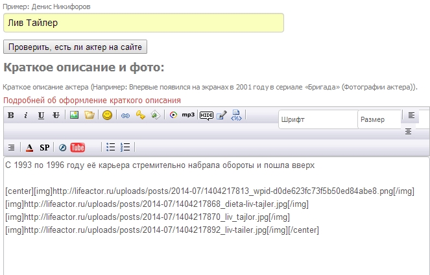Image resolution: width=430 pixels, height=275 pixels.
Task: Choose the text color with the red A
Action: point(29,147)
